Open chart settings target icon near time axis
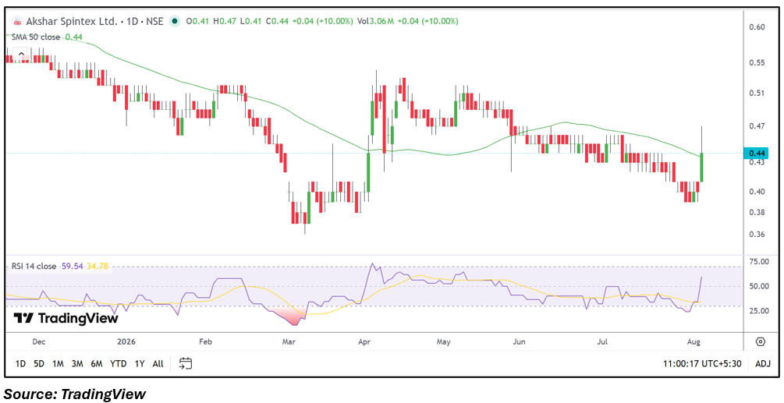The image size is (784, 403). 761,342
